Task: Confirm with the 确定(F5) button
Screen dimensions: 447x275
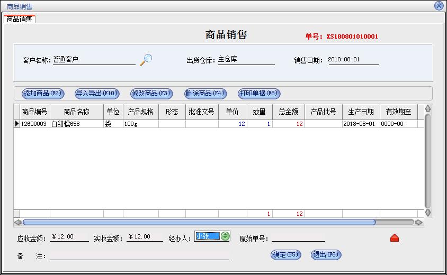Action: pos(285,255)
